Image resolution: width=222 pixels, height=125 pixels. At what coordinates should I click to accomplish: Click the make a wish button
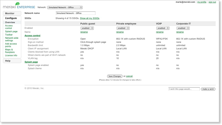coord(208,89)
